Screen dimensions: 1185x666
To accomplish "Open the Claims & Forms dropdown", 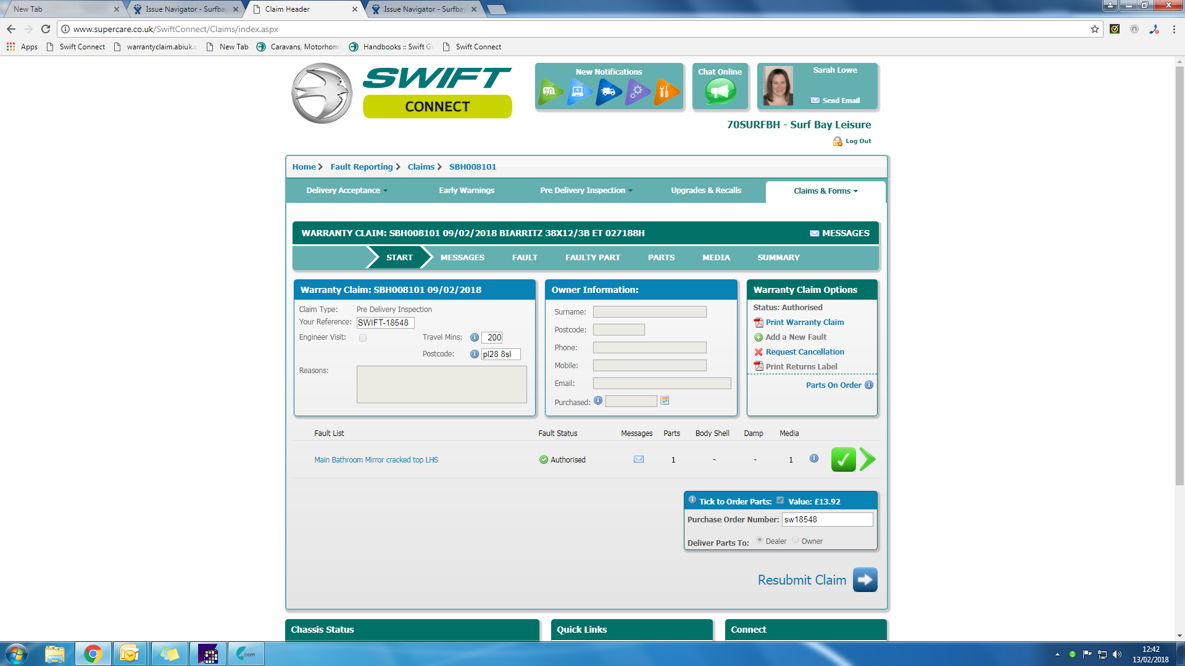I will click(825, 191).
